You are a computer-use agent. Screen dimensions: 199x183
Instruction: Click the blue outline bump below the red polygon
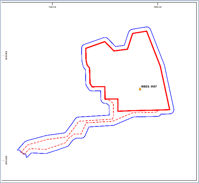click(x=160, y=115)
